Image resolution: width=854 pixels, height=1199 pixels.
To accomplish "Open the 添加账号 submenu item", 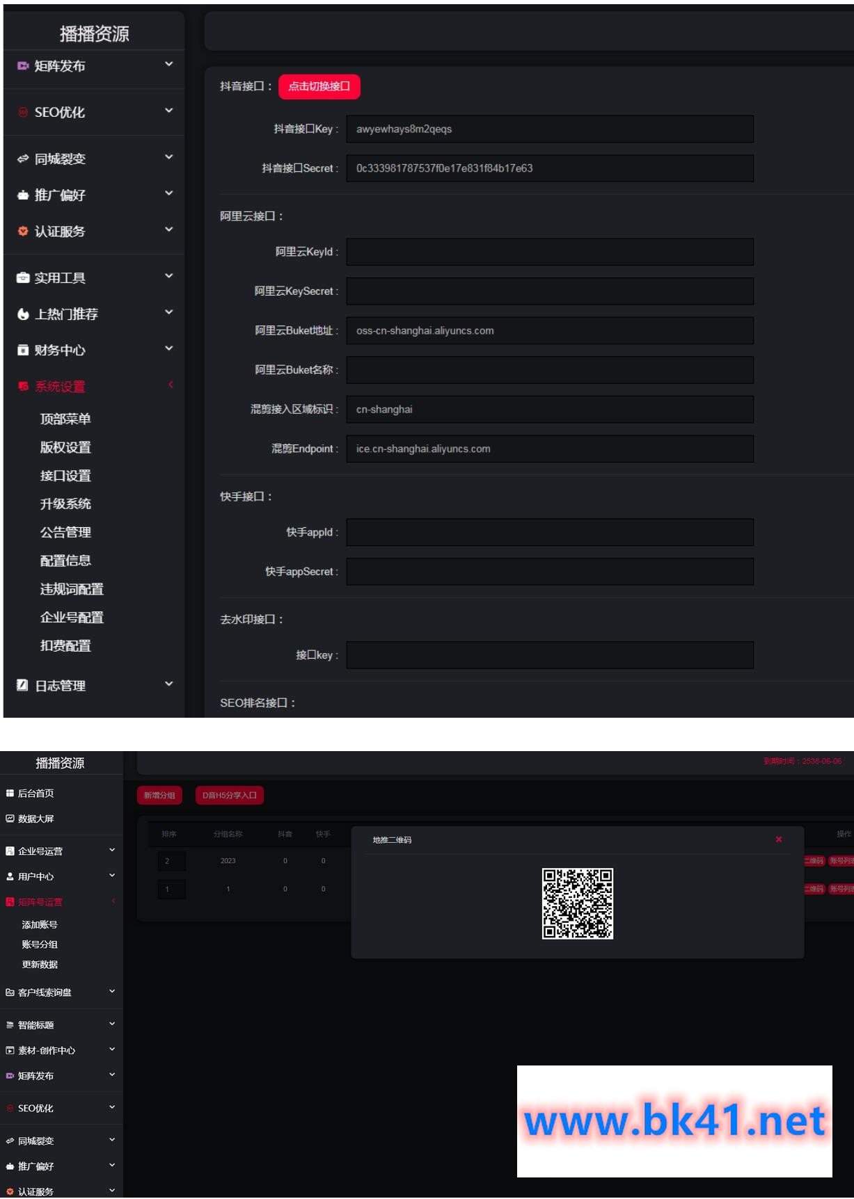I will pos(40,924).
